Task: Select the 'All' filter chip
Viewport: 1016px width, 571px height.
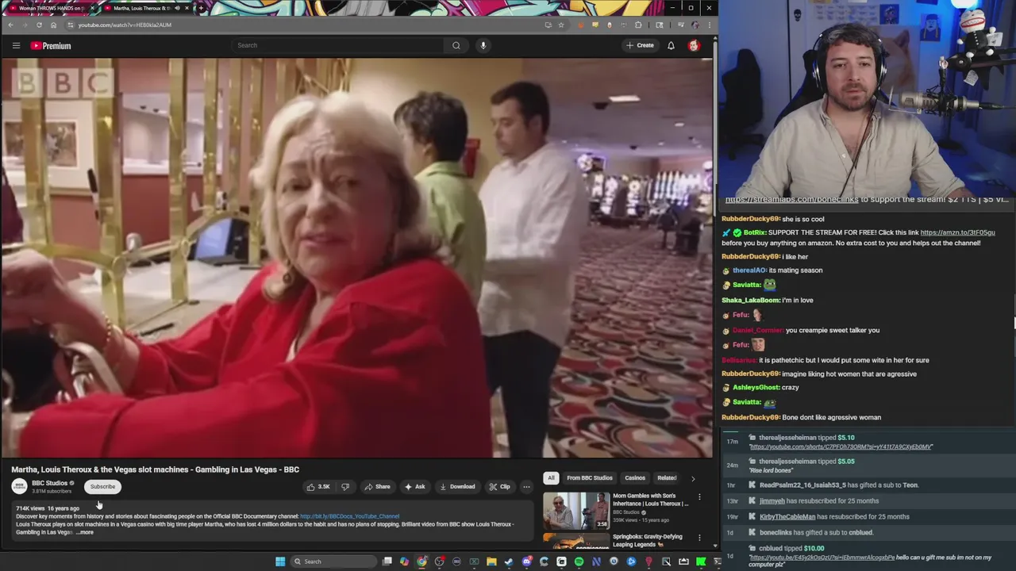Action: (x=551, y=478)
